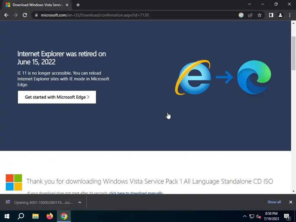Close the Download Windows Vista Service tab
This screenshot has width=296, height=222.
click(67, 5)
